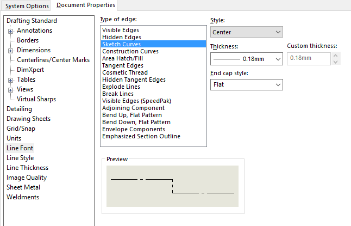
Task: Expand the Views tree node
Action: coord(11,90)
